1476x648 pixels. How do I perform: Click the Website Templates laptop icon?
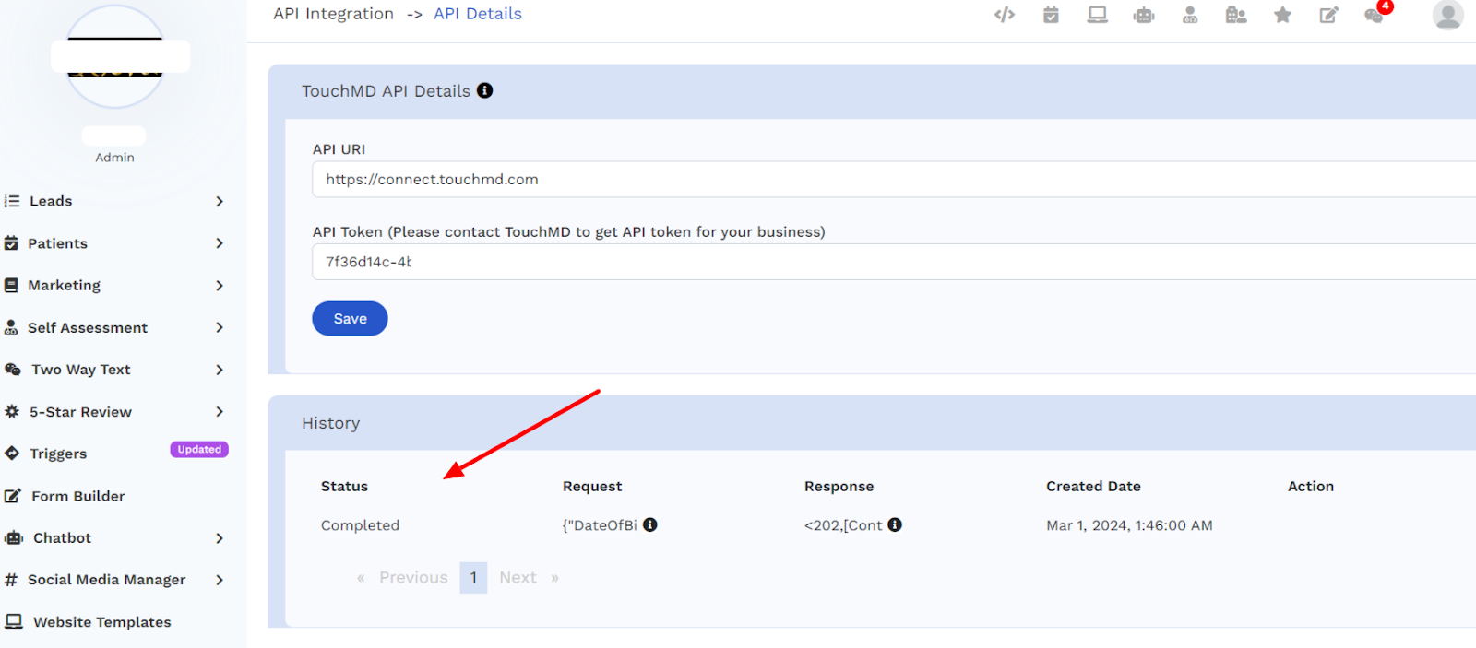[x=14, y=622]
